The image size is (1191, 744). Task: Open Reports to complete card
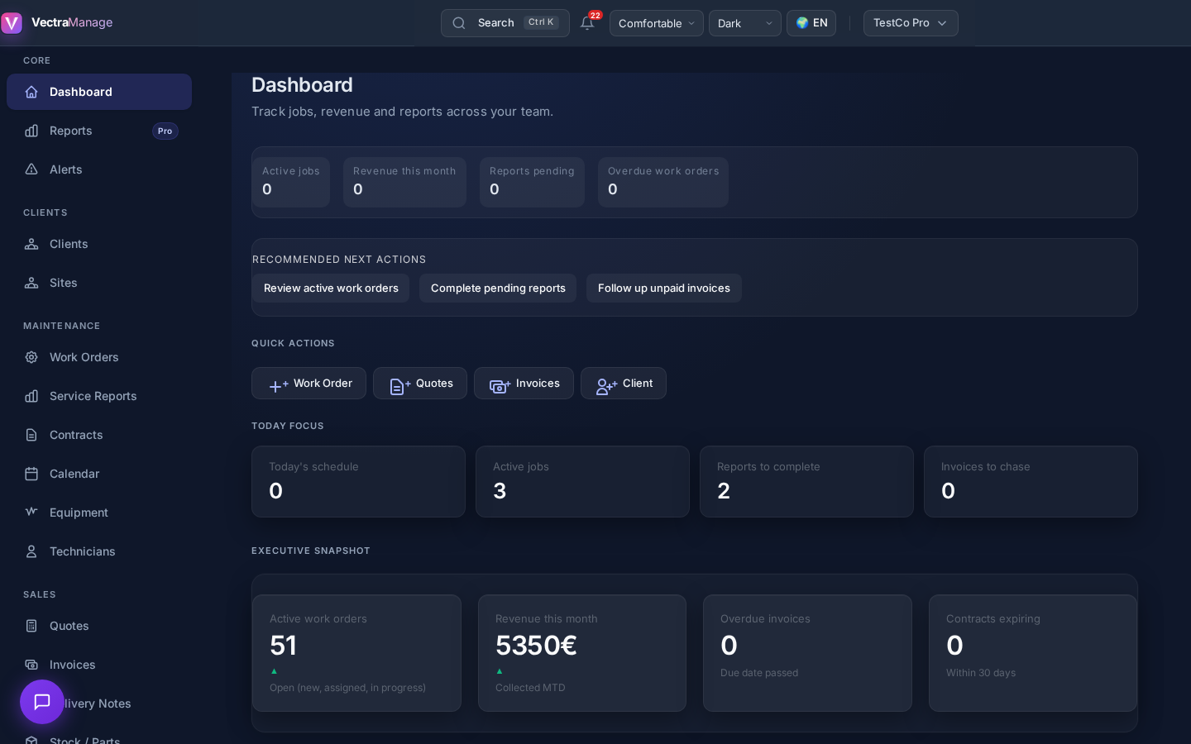click(x=806, y=482)
